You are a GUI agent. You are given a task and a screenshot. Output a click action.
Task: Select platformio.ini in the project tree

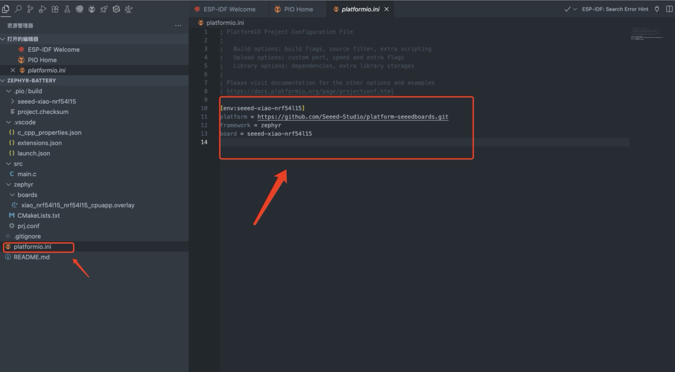click(x=94, y=246)
